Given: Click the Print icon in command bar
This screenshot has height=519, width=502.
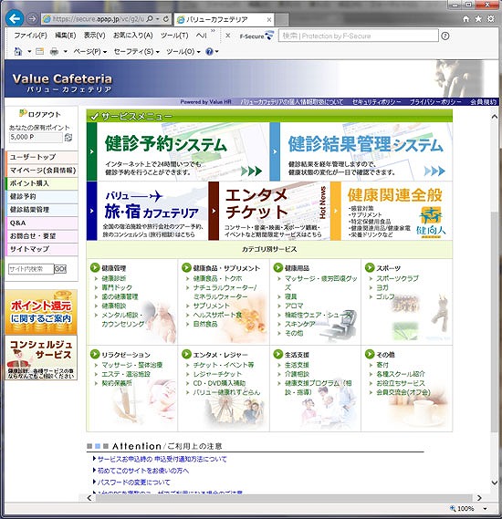Looking at the screenshot, I should click(x=54, y=51).
